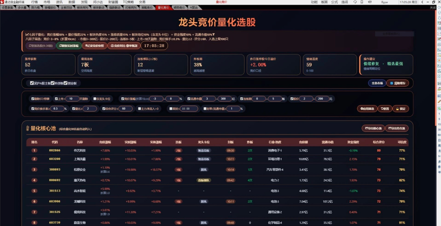Click the funnel icon after 流通市值10%

[x=213, y=35]
